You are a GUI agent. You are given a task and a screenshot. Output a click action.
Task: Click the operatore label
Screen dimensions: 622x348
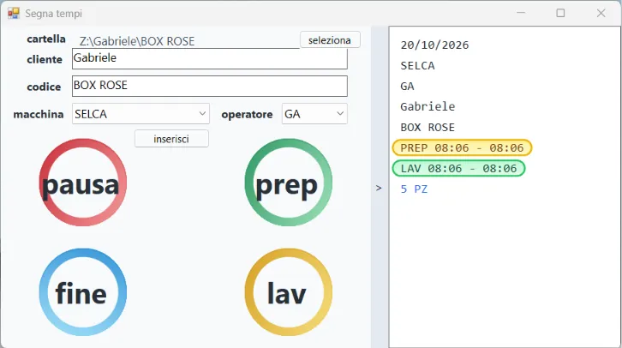(247, 114)
